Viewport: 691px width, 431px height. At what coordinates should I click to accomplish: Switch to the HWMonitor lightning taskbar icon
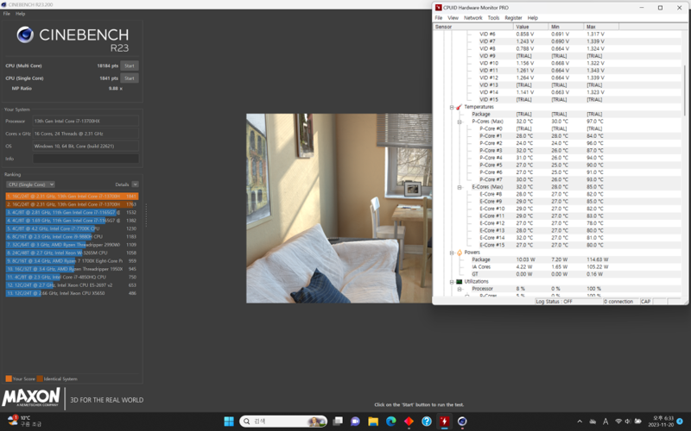click(444, 422)
